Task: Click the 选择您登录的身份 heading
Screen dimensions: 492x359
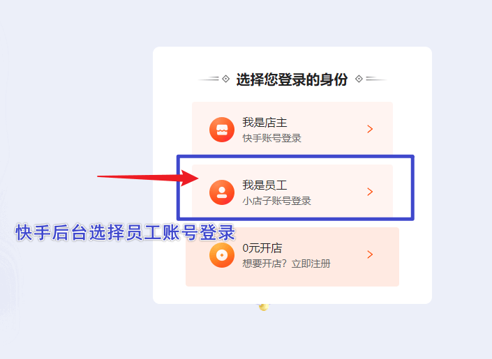Action: (292, 79)
